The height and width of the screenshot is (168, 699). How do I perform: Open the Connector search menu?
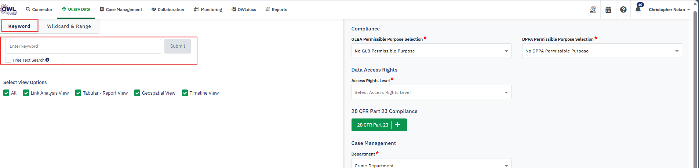point(39,10)
